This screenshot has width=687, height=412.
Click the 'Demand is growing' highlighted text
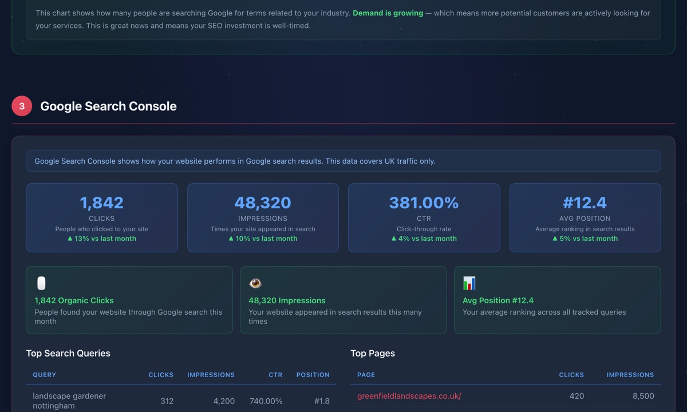point(388,13)
